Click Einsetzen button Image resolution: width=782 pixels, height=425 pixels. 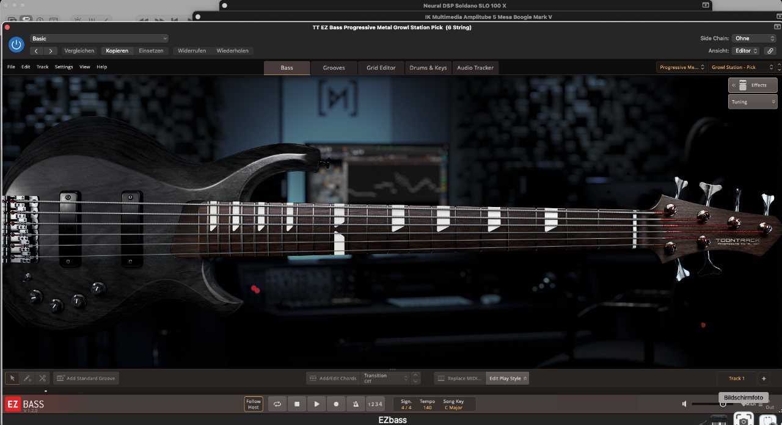151,51
